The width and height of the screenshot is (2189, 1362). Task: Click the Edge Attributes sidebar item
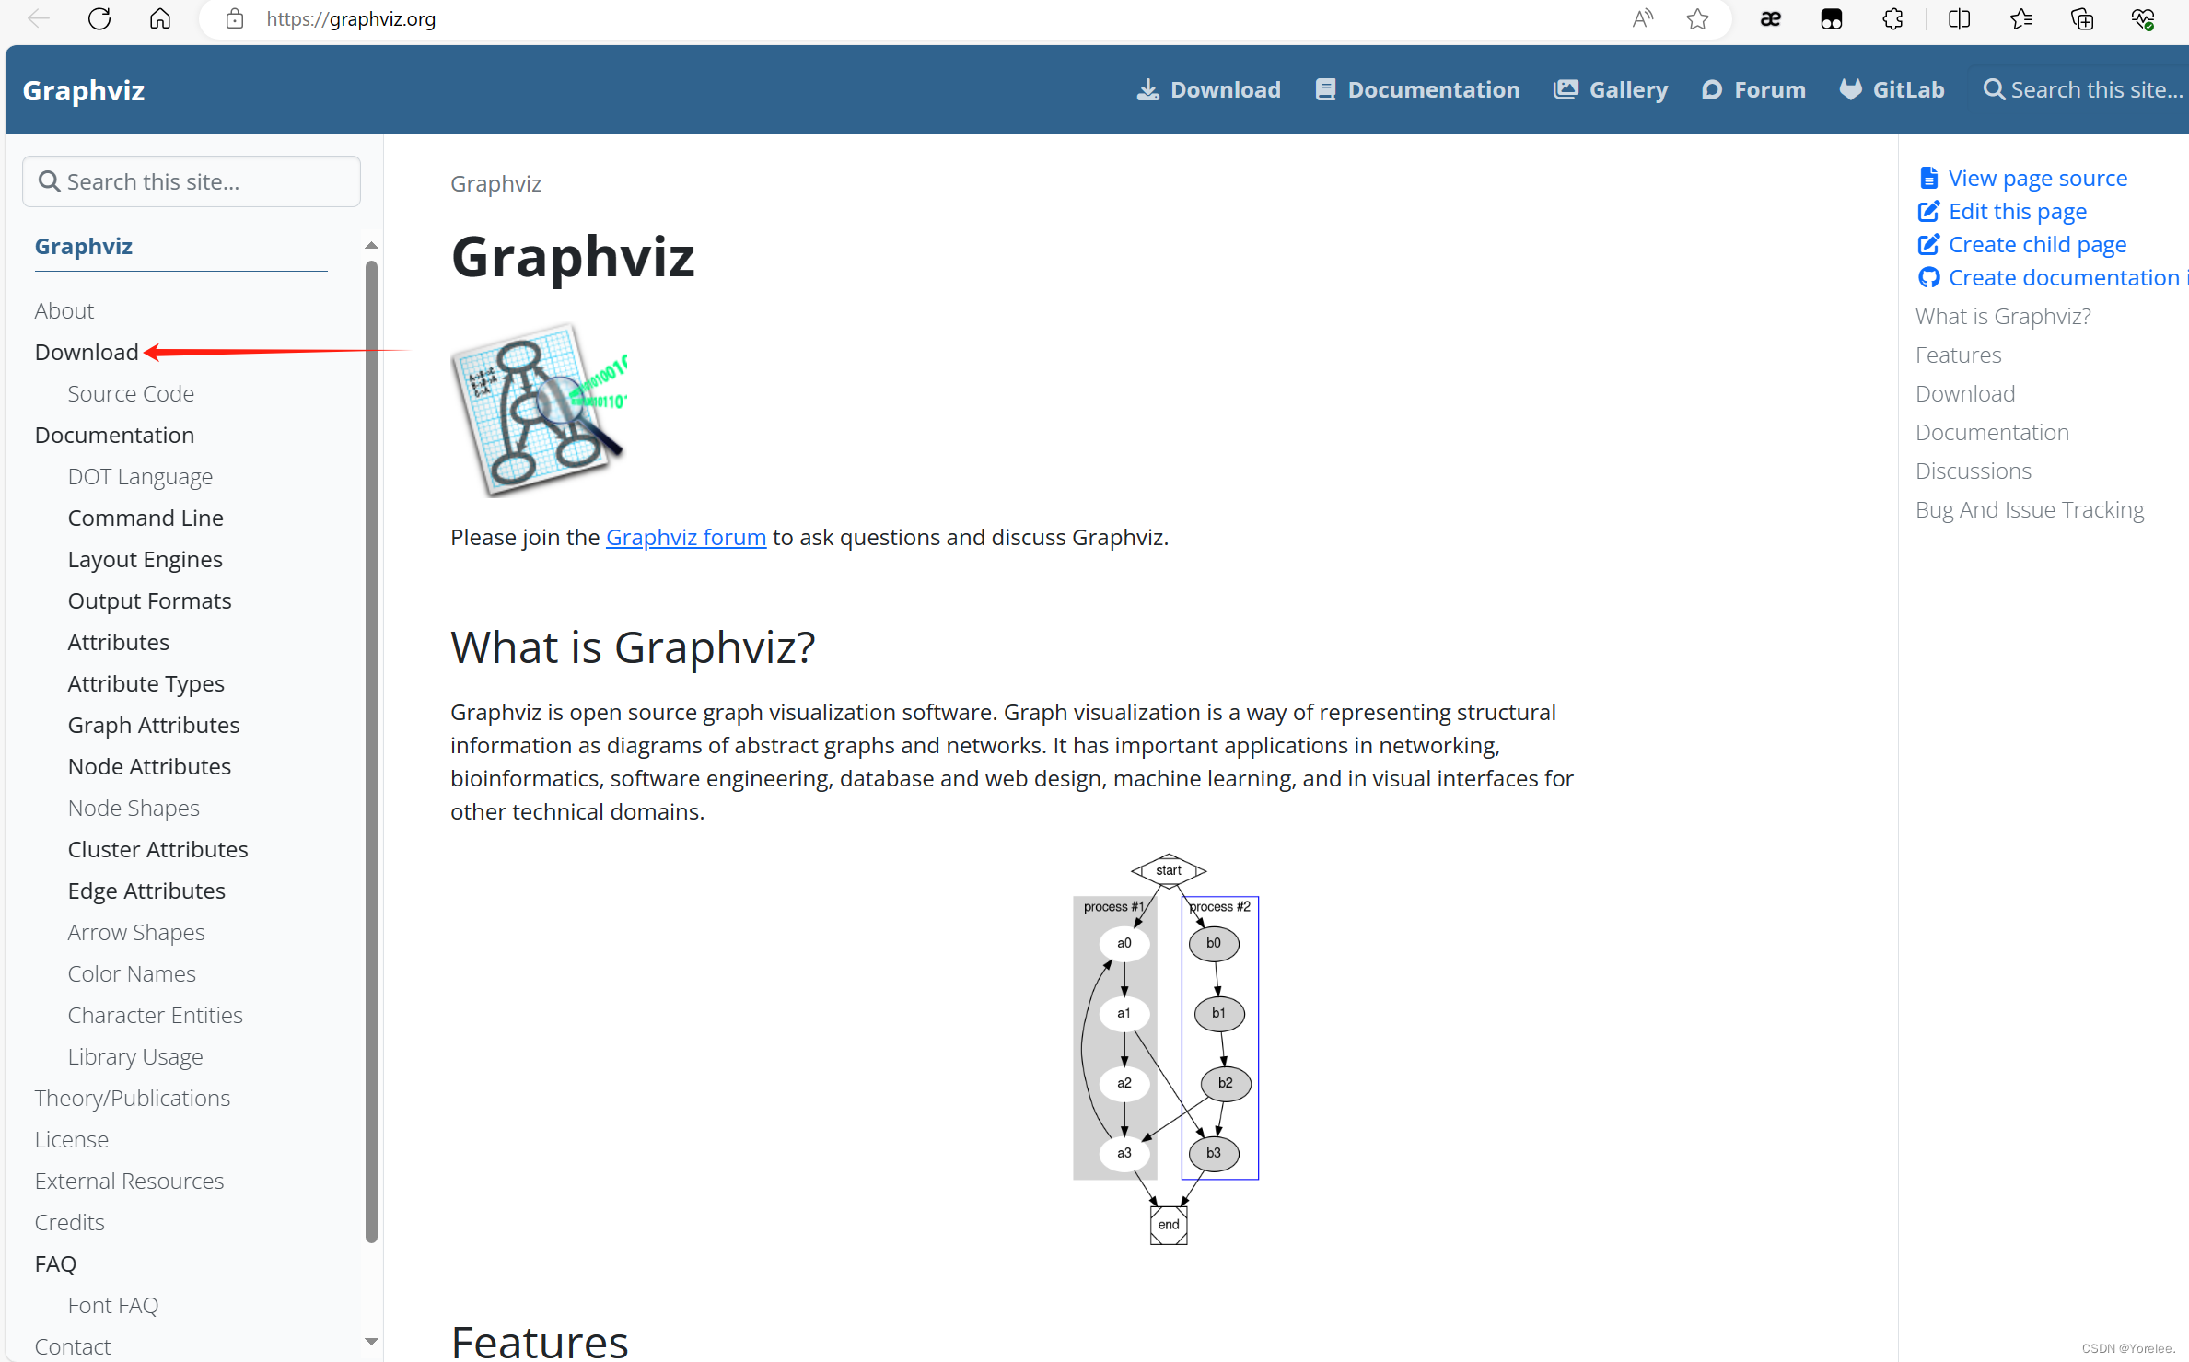pos(145,891)
